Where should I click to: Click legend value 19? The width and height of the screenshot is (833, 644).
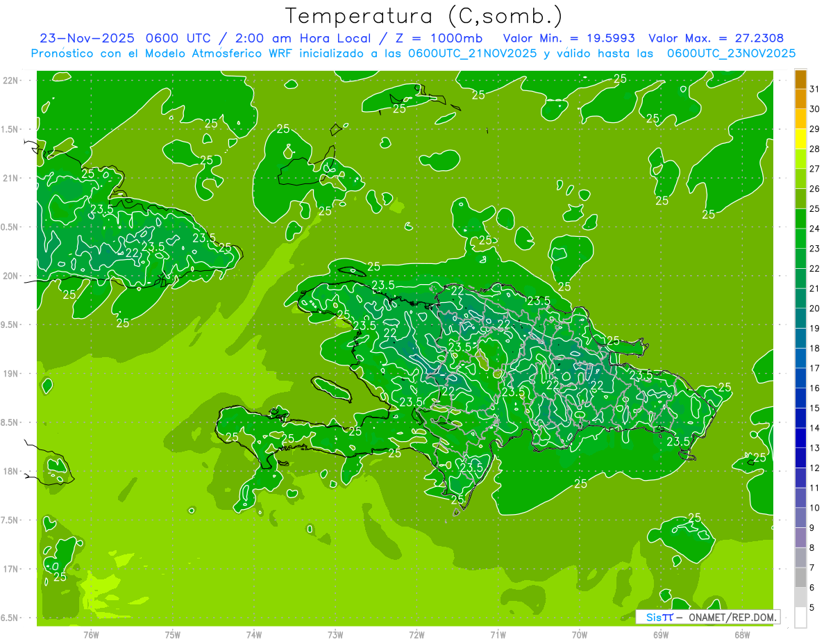pyautogui.click(x=815, y=328)
